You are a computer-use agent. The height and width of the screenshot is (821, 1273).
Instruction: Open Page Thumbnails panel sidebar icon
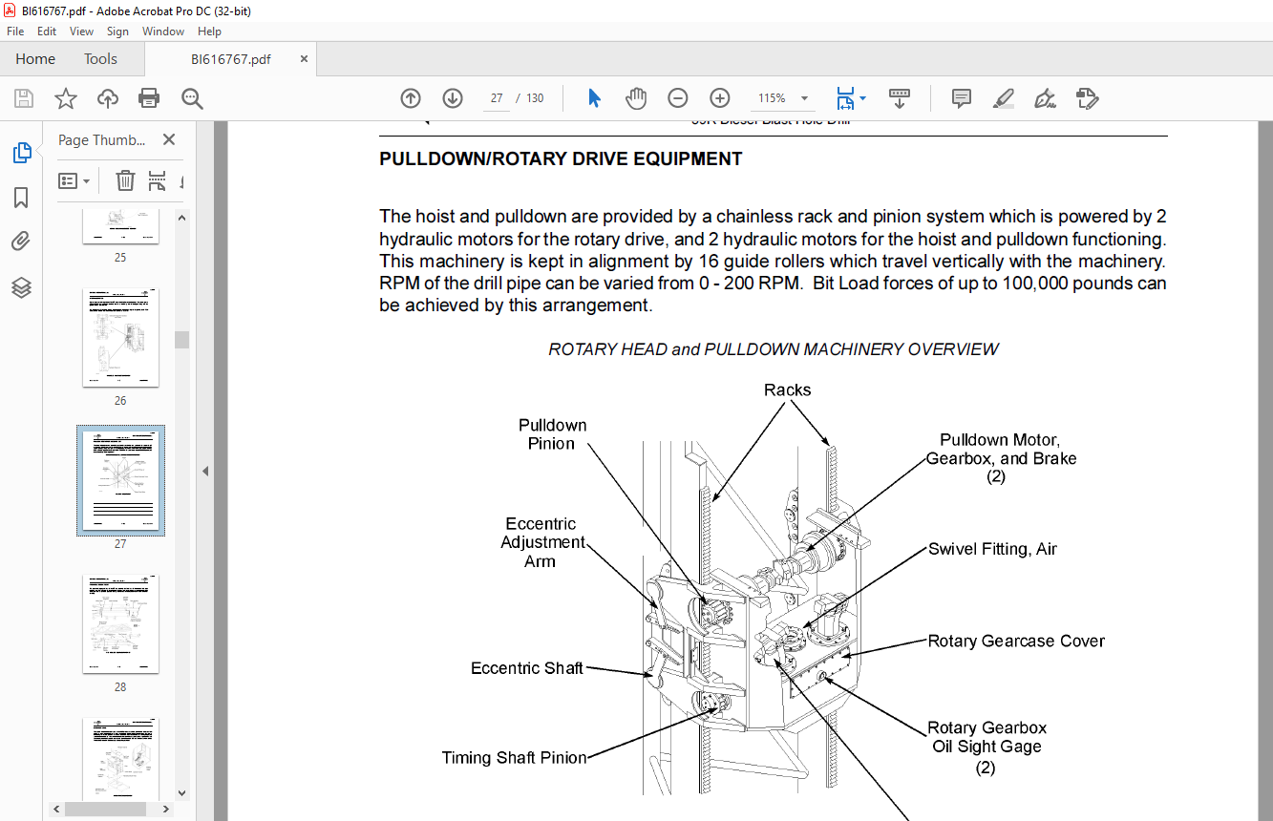(21, 153)
